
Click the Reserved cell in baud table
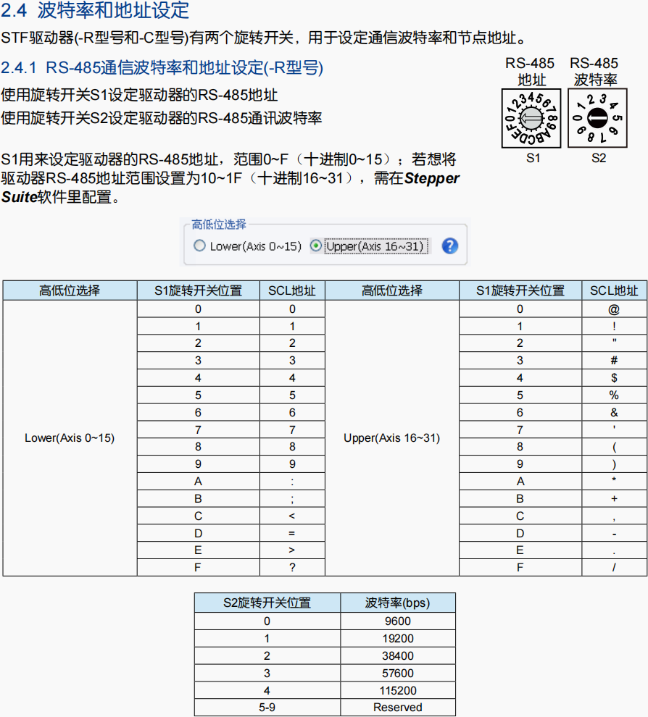[x=398, y=708]
